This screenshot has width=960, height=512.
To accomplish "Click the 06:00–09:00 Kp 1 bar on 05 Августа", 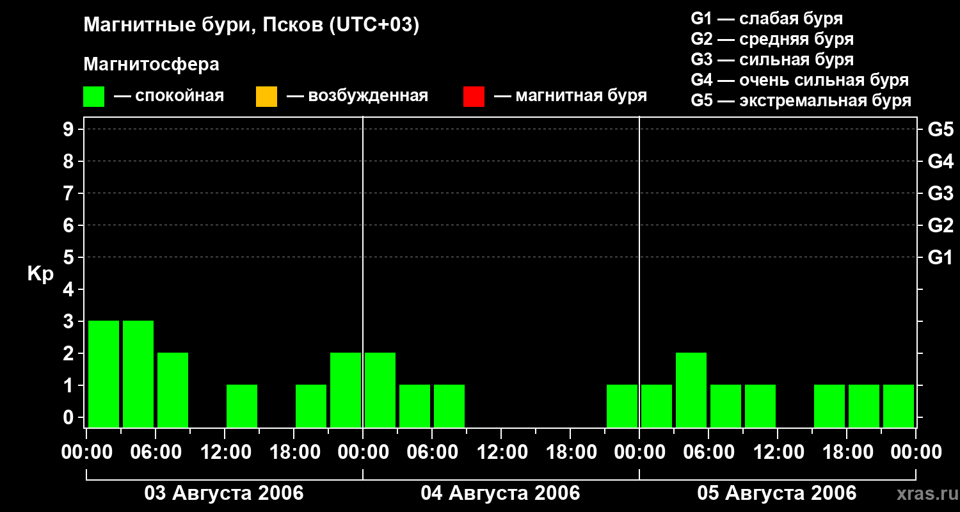I will [x=726, y=406].
